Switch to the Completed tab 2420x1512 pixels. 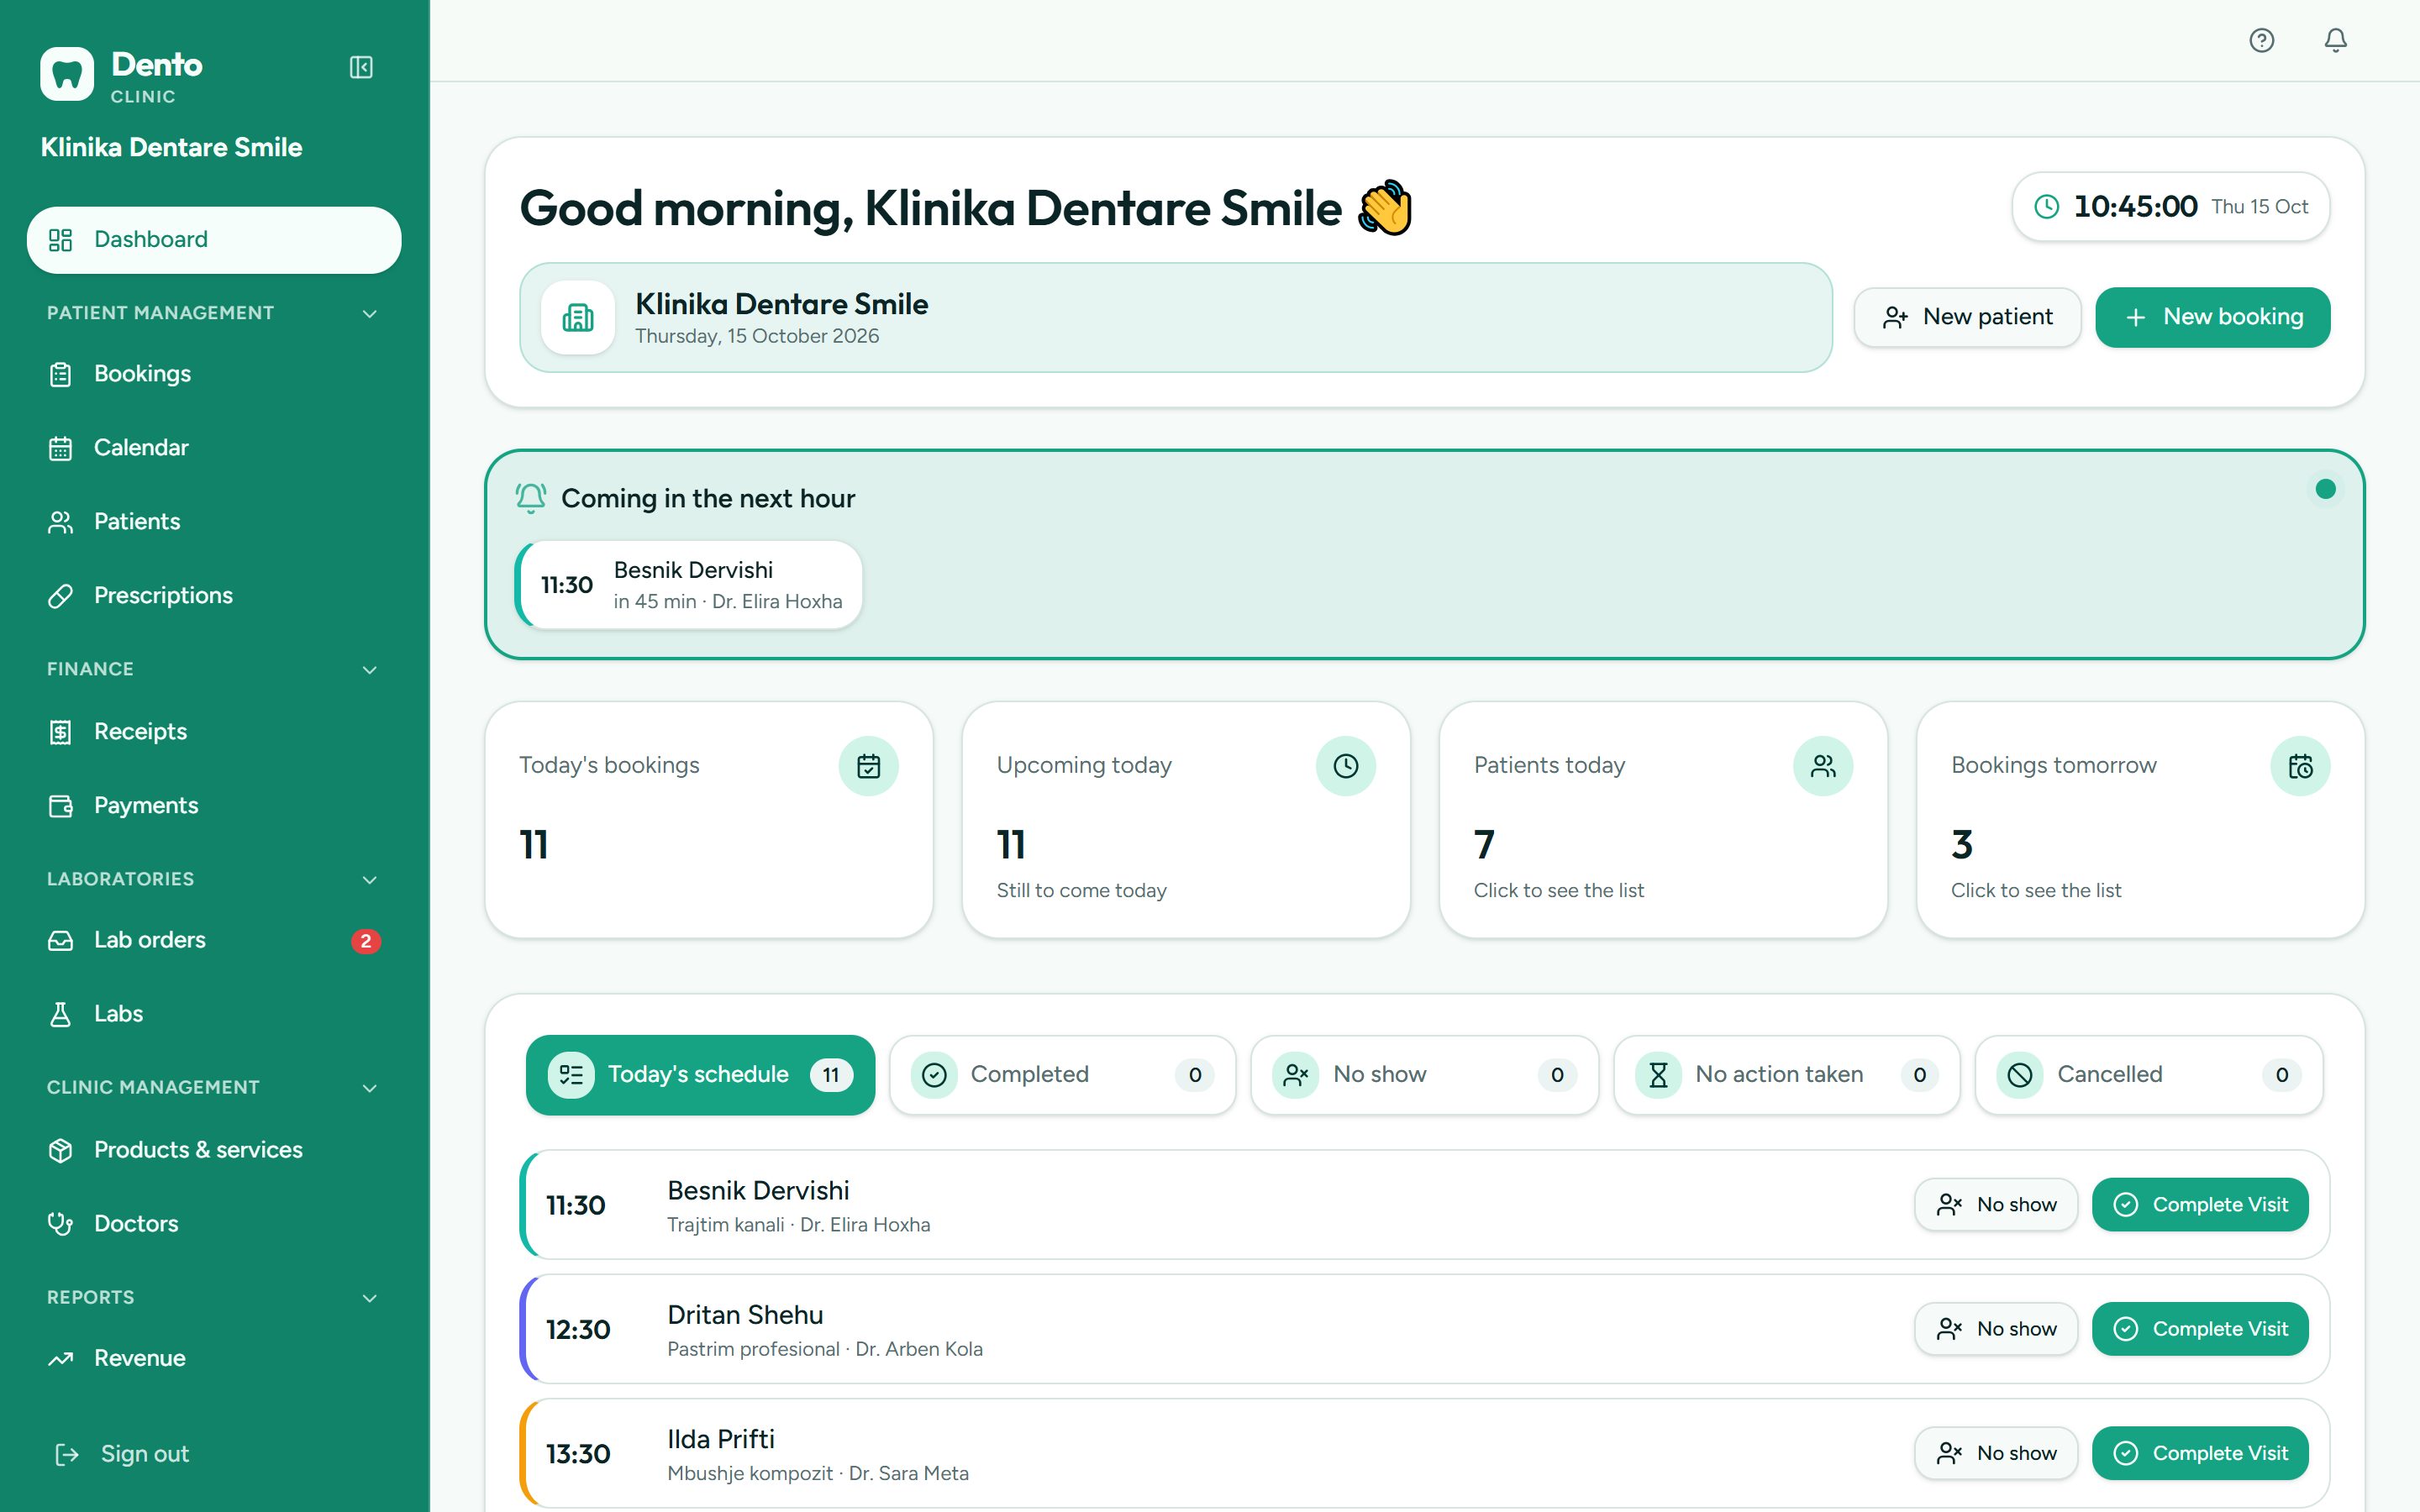1062,1075
